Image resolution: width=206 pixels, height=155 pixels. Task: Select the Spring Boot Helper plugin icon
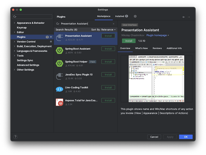pos(60,63)
